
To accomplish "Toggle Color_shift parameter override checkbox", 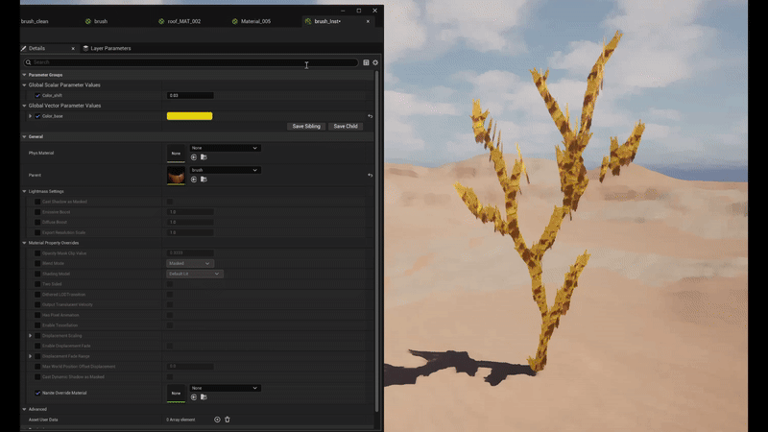I will [37, 95].
